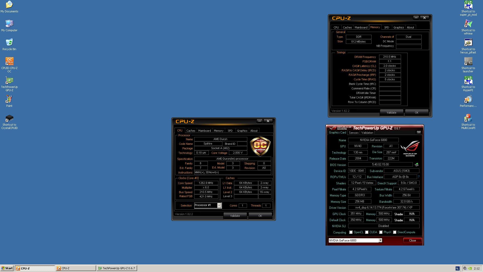Click the GPU-Z Close button
The image size is (483, 272).
pyautogui.click(x=413, y=241)
